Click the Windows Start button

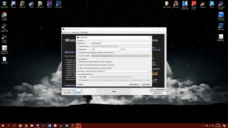[x=3, y=126]
